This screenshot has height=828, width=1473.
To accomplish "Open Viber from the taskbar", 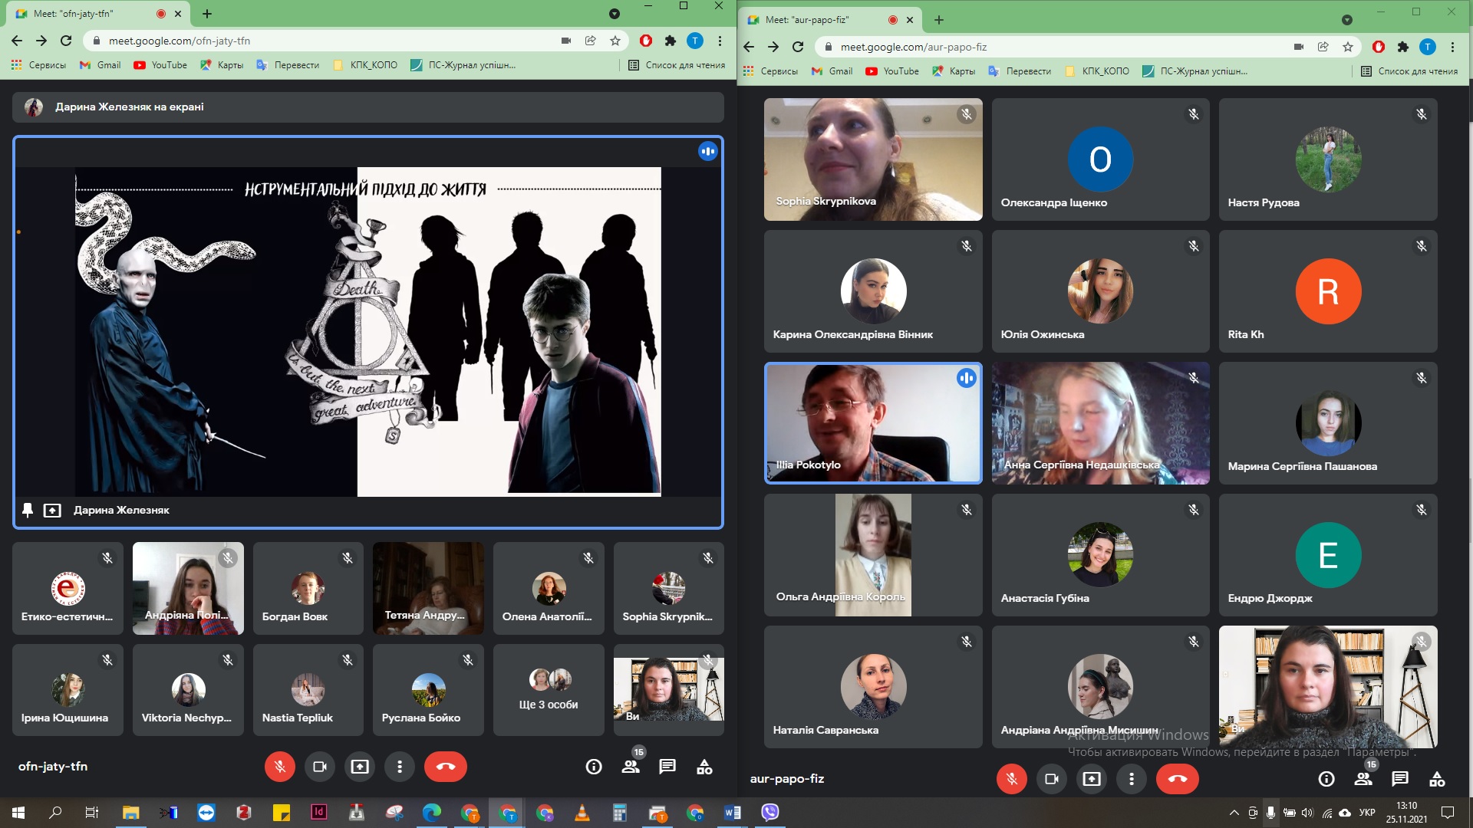I will pyautogui.click(x=770, y=812).
